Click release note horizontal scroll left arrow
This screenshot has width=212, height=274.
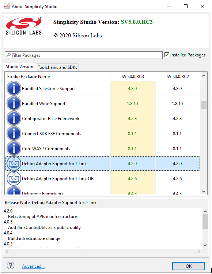[x=7, y=251]
